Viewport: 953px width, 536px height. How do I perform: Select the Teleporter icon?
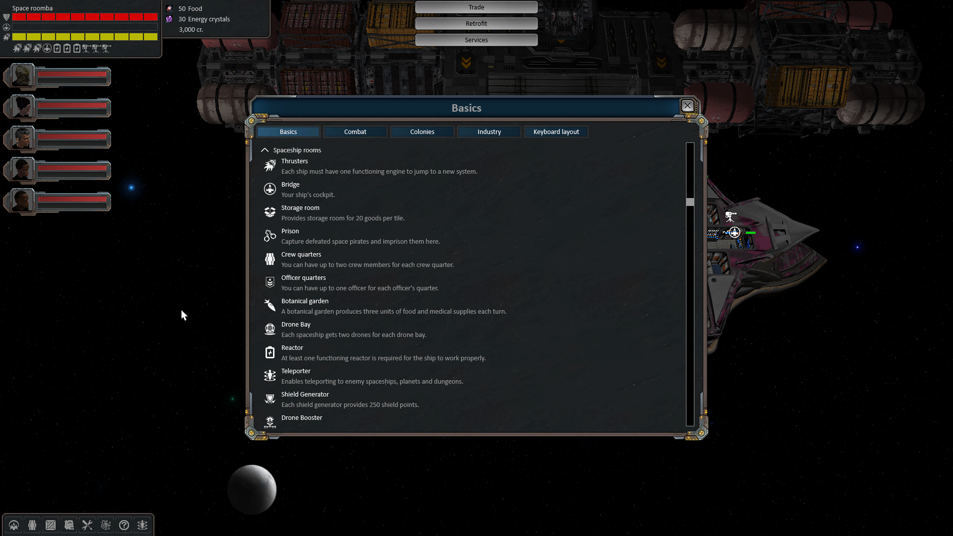270,376
